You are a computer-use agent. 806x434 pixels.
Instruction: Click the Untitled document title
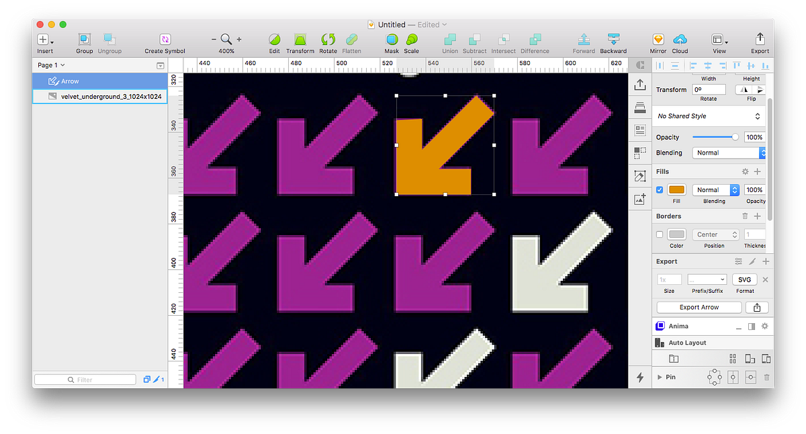tap(391, 24)
